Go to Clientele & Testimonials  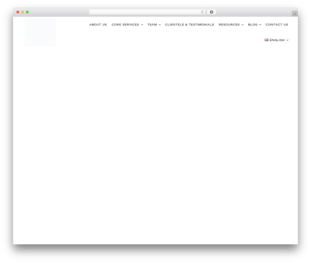tap(190, 24)
